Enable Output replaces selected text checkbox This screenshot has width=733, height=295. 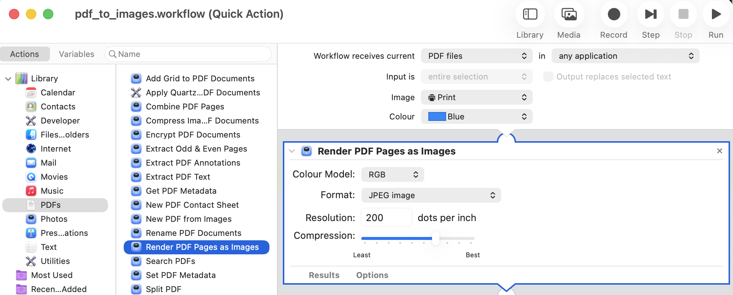click(x=548, y=77)
